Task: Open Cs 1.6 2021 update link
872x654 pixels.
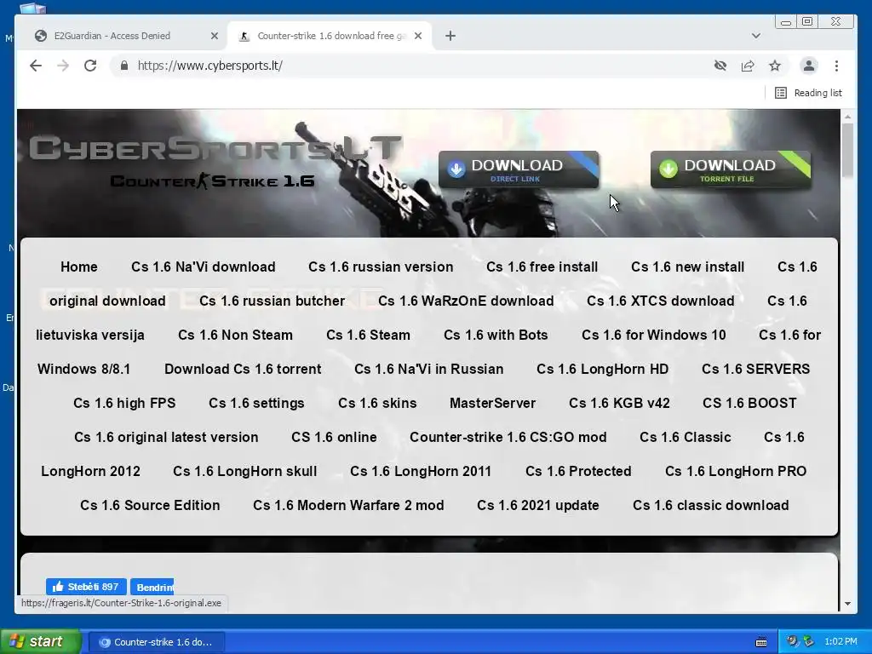Action: pos(538,505)
